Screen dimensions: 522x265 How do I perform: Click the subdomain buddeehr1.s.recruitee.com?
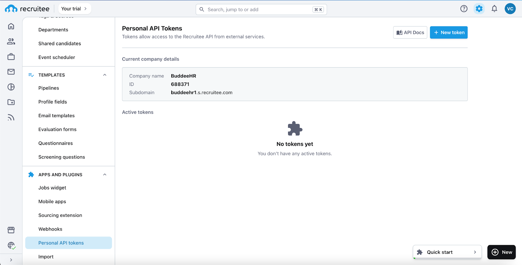[x=202, y=92]
